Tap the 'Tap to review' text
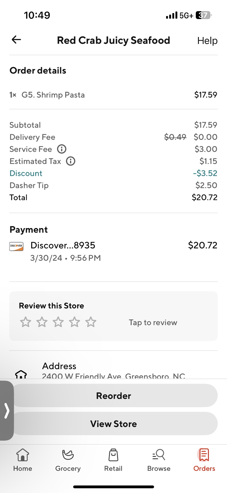The image size is (227, 493). (x=153, y=323)
